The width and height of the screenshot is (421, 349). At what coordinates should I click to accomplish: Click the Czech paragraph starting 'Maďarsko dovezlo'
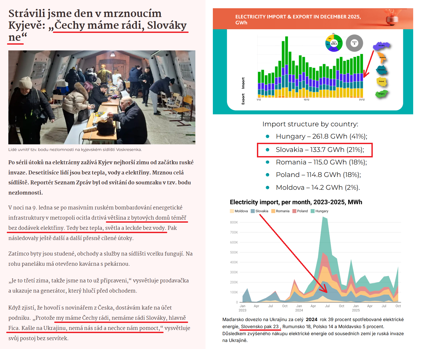[x=313, y=330]
